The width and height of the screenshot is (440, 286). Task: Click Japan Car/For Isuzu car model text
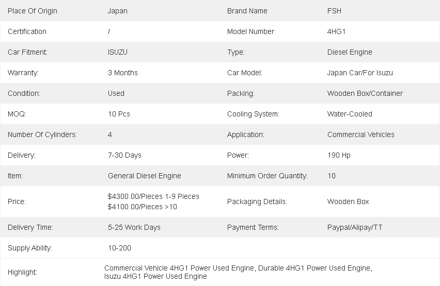click(x=360, y=73)
